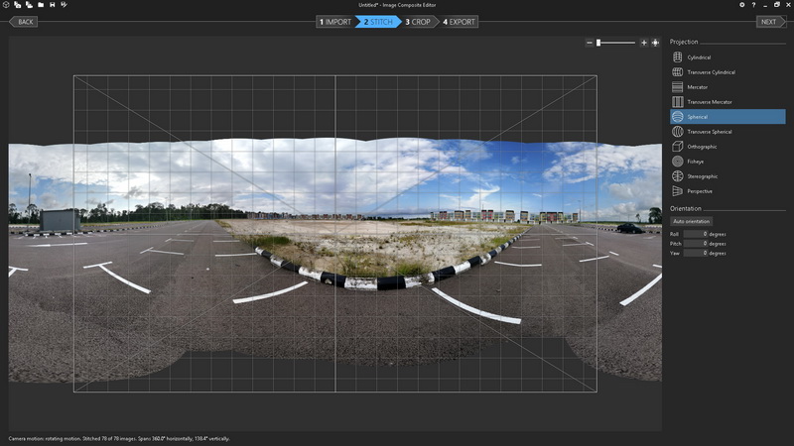Select the Cylindrical projection
Screen dimensions: 794x446
[x=728, y=57]
